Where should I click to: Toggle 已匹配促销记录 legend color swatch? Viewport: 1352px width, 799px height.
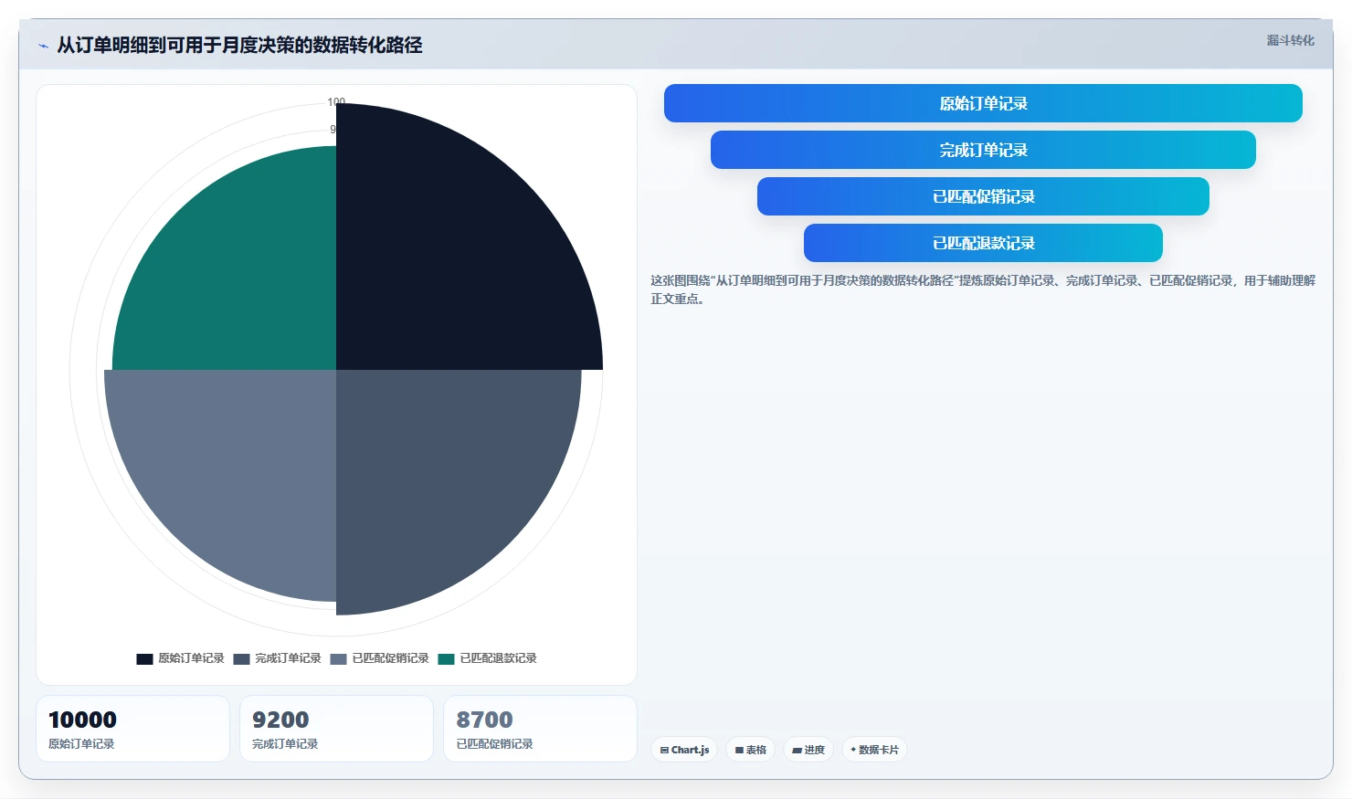coord(338,658)
